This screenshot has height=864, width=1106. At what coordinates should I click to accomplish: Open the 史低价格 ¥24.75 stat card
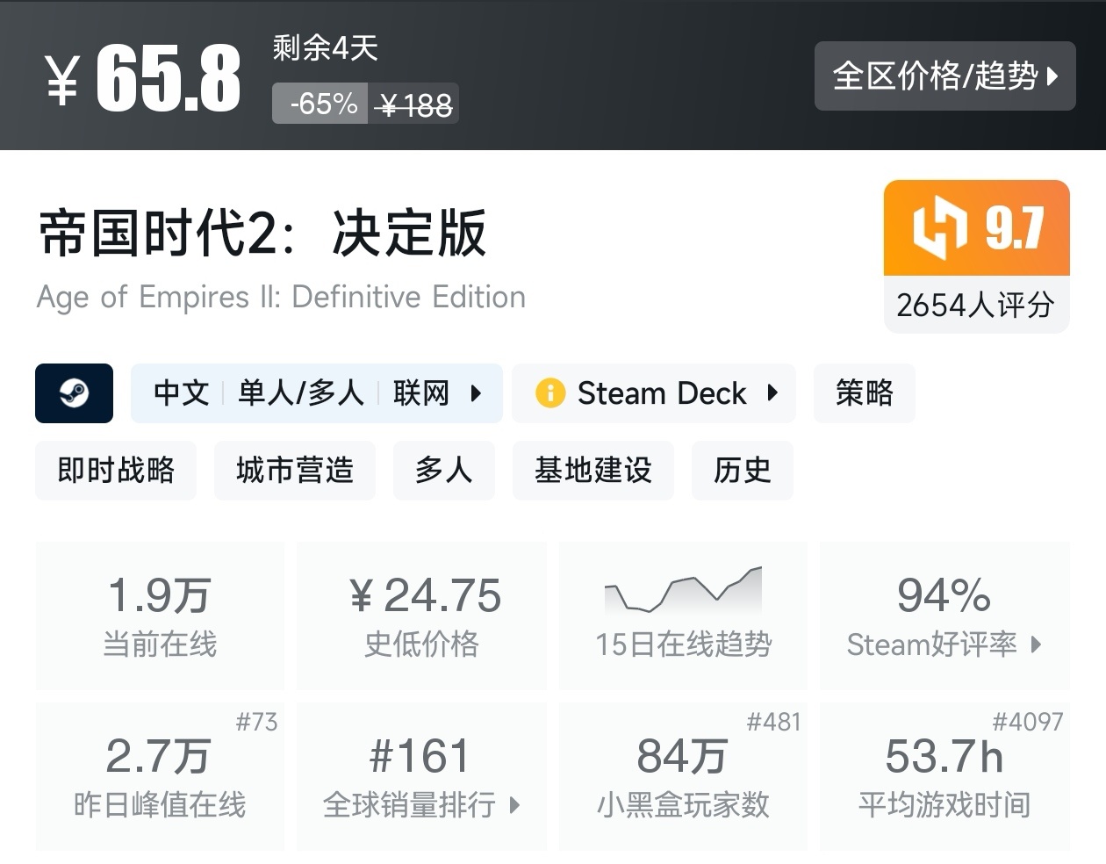[x=421, y=615]
